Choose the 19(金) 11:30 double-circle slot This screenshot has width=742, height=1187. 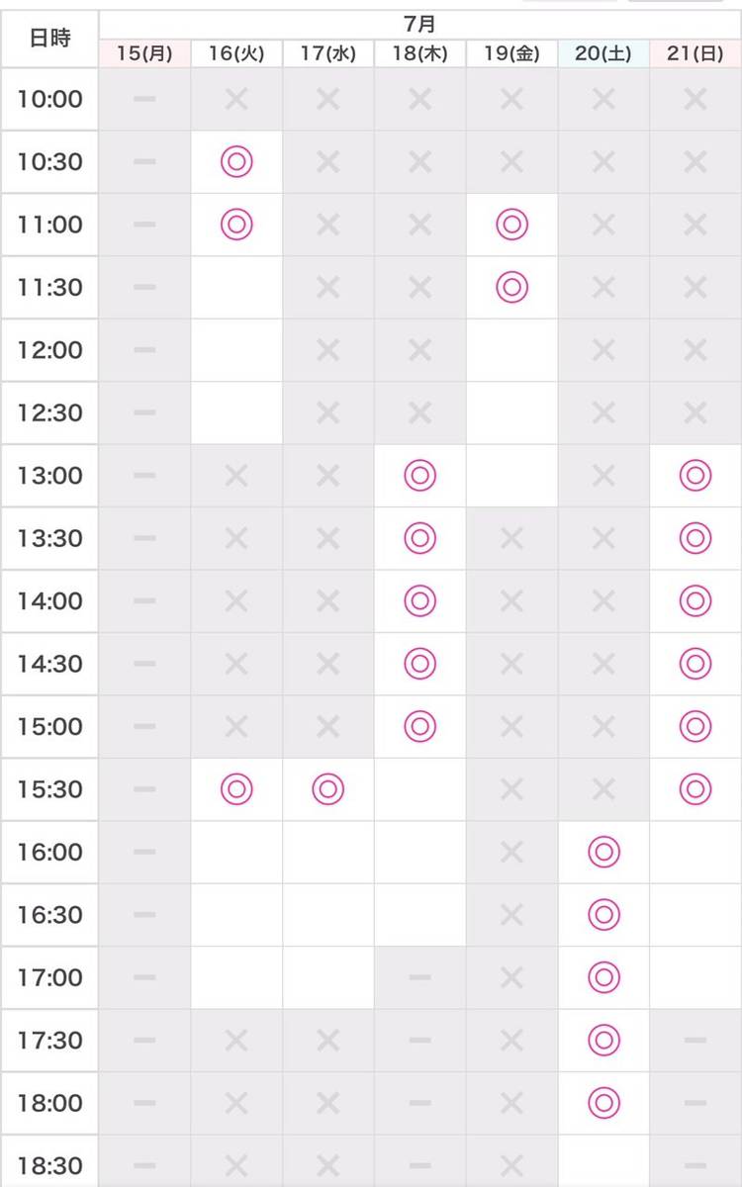[511, 287]
